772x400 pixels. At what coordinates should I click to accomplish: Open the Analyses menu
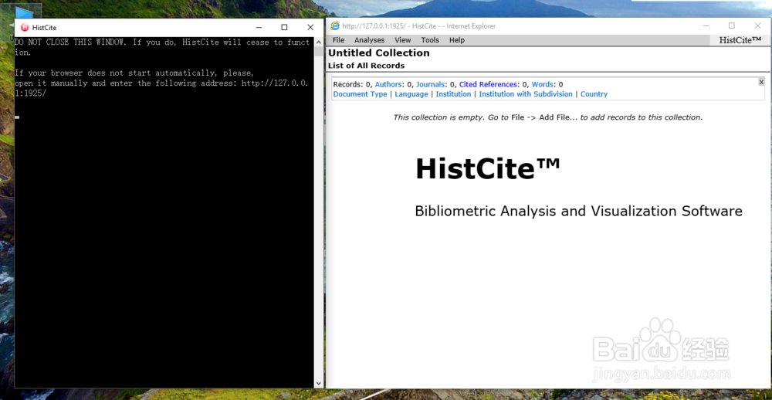click(x=369, y=40)
